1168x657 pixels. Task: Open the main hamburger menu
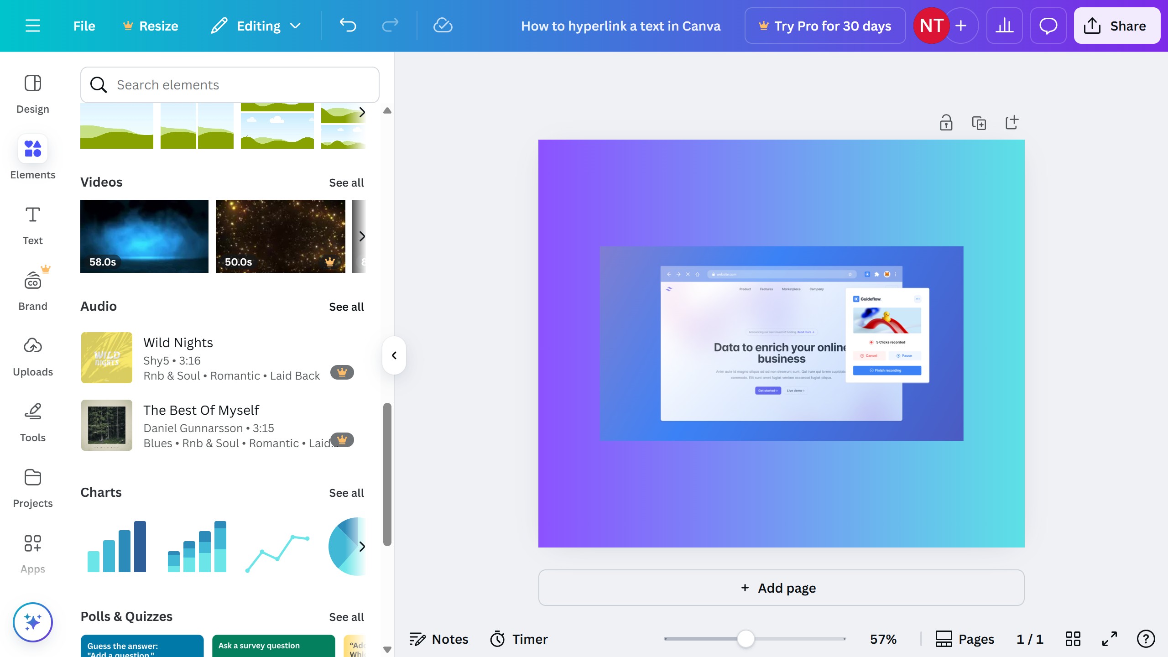point(32,26)
